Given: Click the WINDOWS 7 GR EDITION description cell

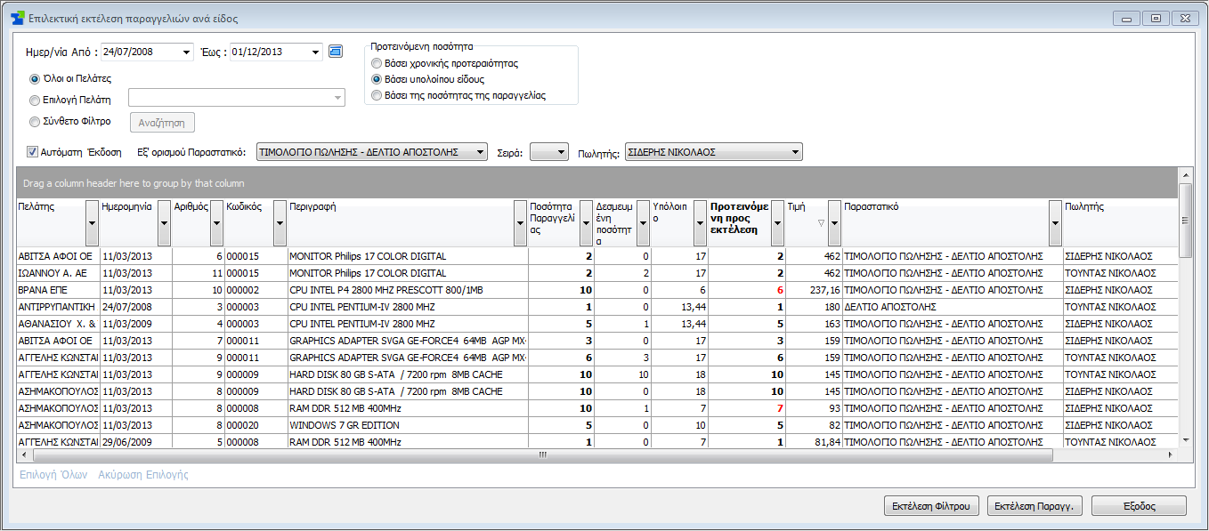Looking at the screenshot, I should click(408, 425).
